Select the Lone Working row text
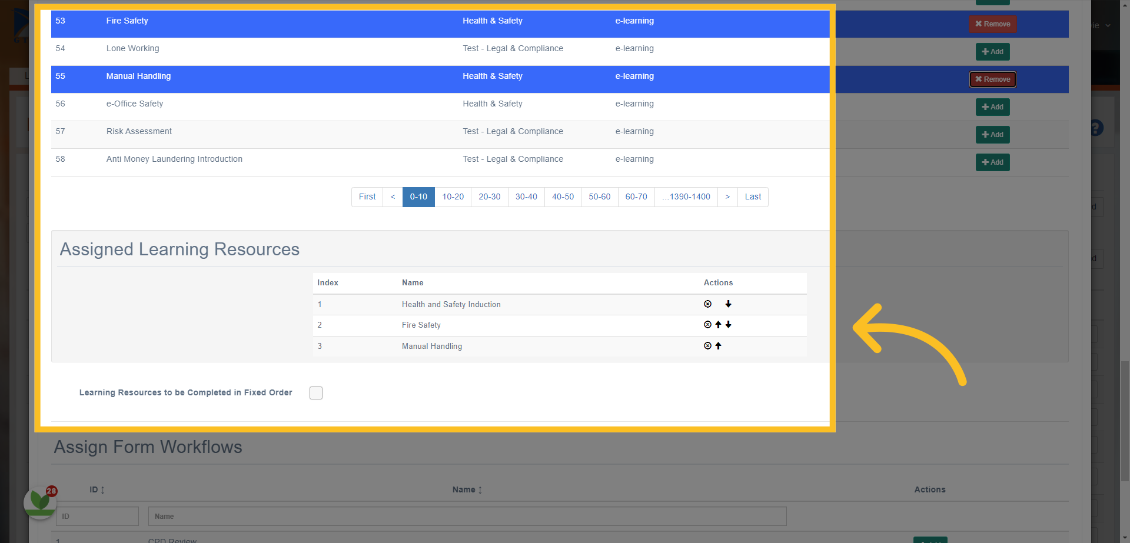 132,48
